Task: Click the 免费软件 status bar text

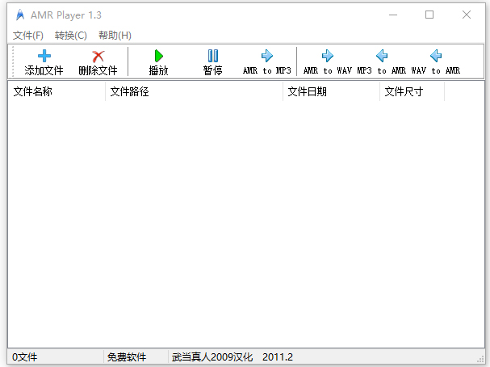Action: click(x=127, y=357)
